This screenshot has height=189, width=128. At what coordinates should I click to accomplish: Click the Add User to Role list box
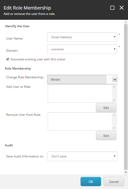82,93
